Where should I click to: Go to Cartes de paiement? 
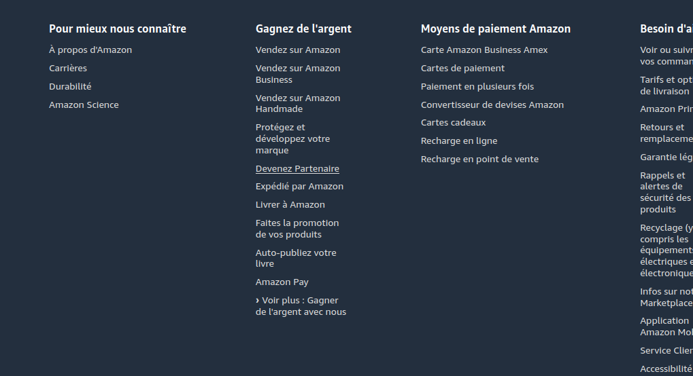click(x=462, y=69)
